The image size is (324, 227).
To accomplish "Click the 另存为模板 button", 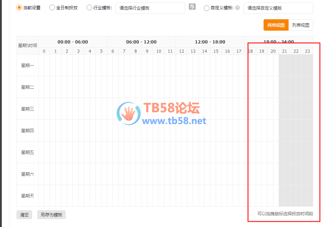I will coord(51,215).
